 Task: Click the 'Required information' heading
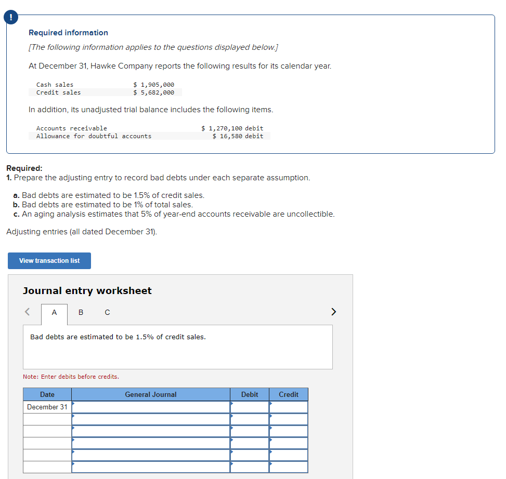(x=69, y=33)
